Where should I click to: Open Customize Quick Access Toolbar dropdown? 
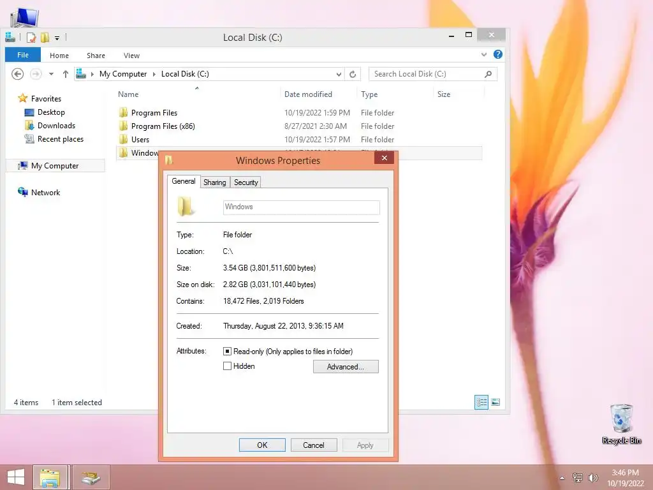click(57, 38)
